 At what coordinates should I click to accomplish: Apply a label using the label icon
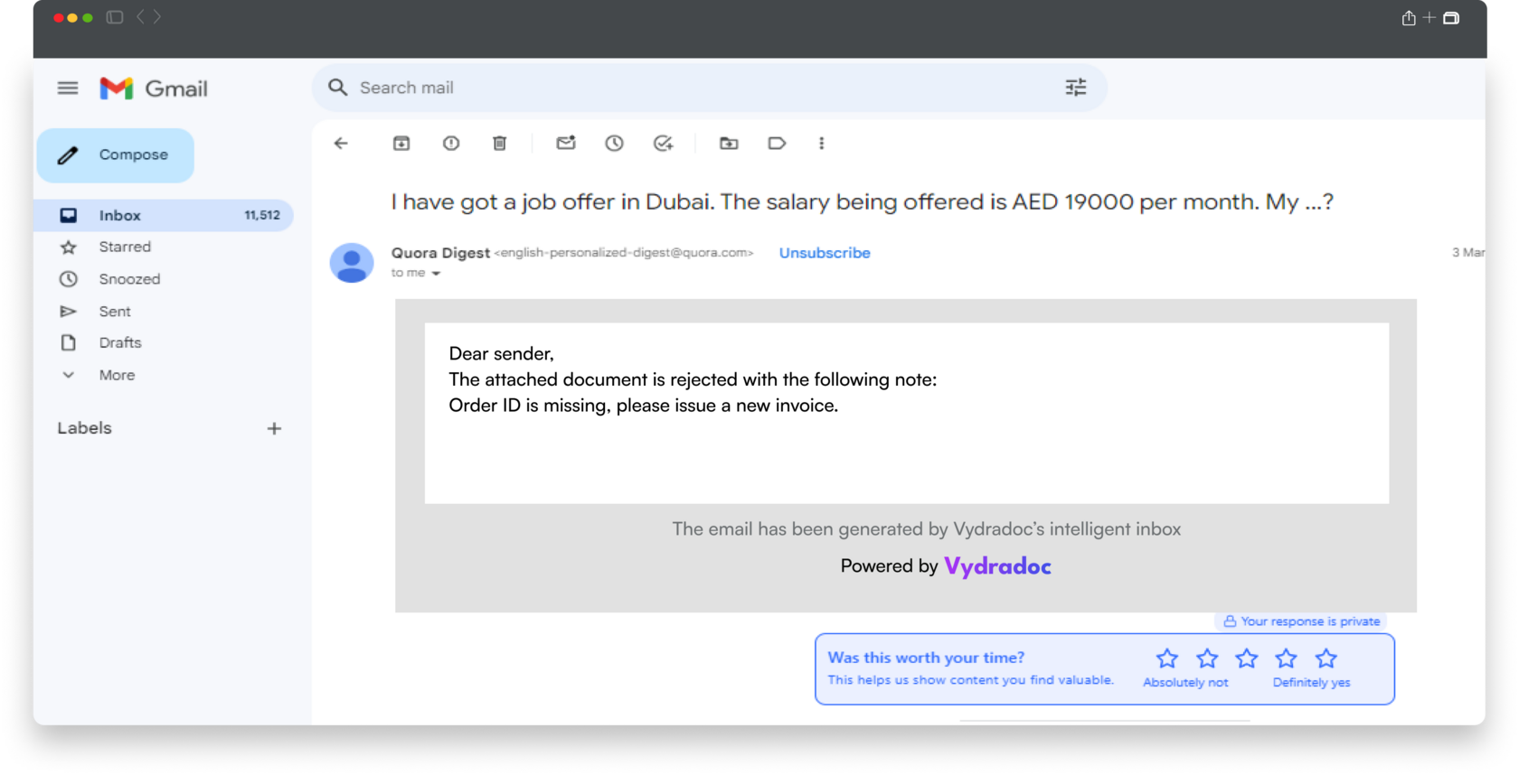(777, 144)
